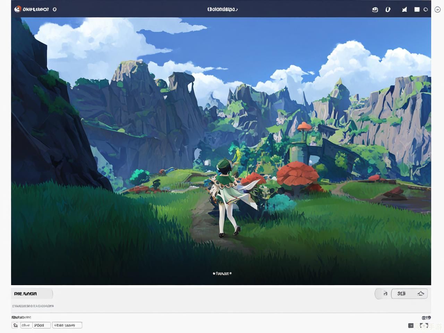Click the second tag box at bottom-left
The width and height of the screenshot is (444, 333).
coord(41,325)
